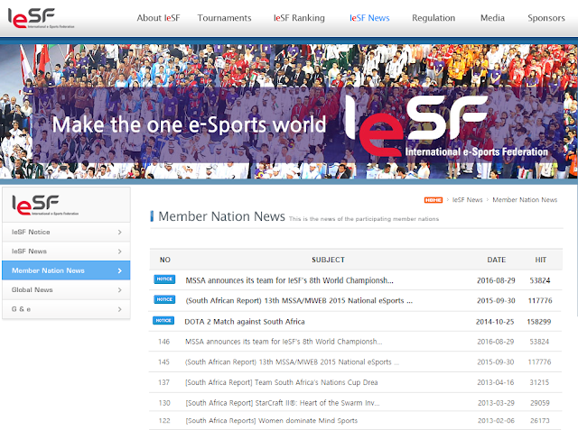Click the hit count 158299
The height and width of the screenshot is (430, 578).
point(539,322)
